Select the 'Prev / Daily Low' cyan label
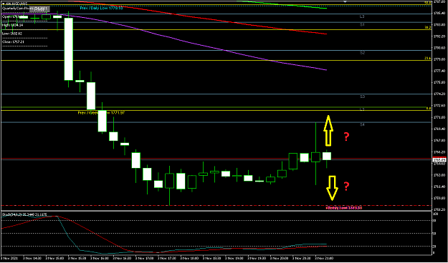Screen dimensions: 448x263 click(x=102, y=8)
